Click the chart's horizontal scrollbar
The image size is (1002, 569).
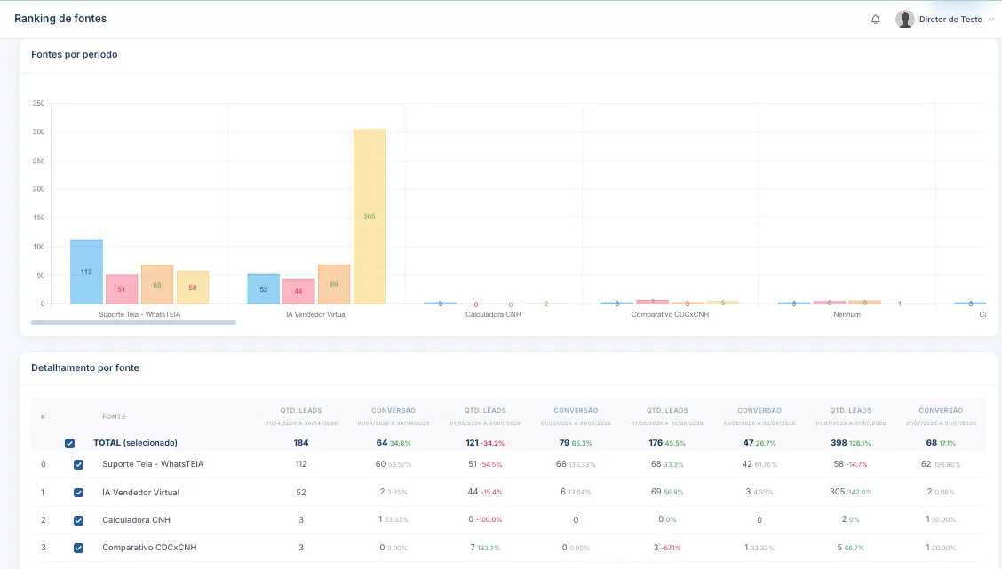133,322
